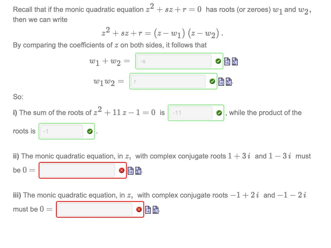
Task: Open the sigma equation entry icon for w1w2
Action: [x=228, y=81]
